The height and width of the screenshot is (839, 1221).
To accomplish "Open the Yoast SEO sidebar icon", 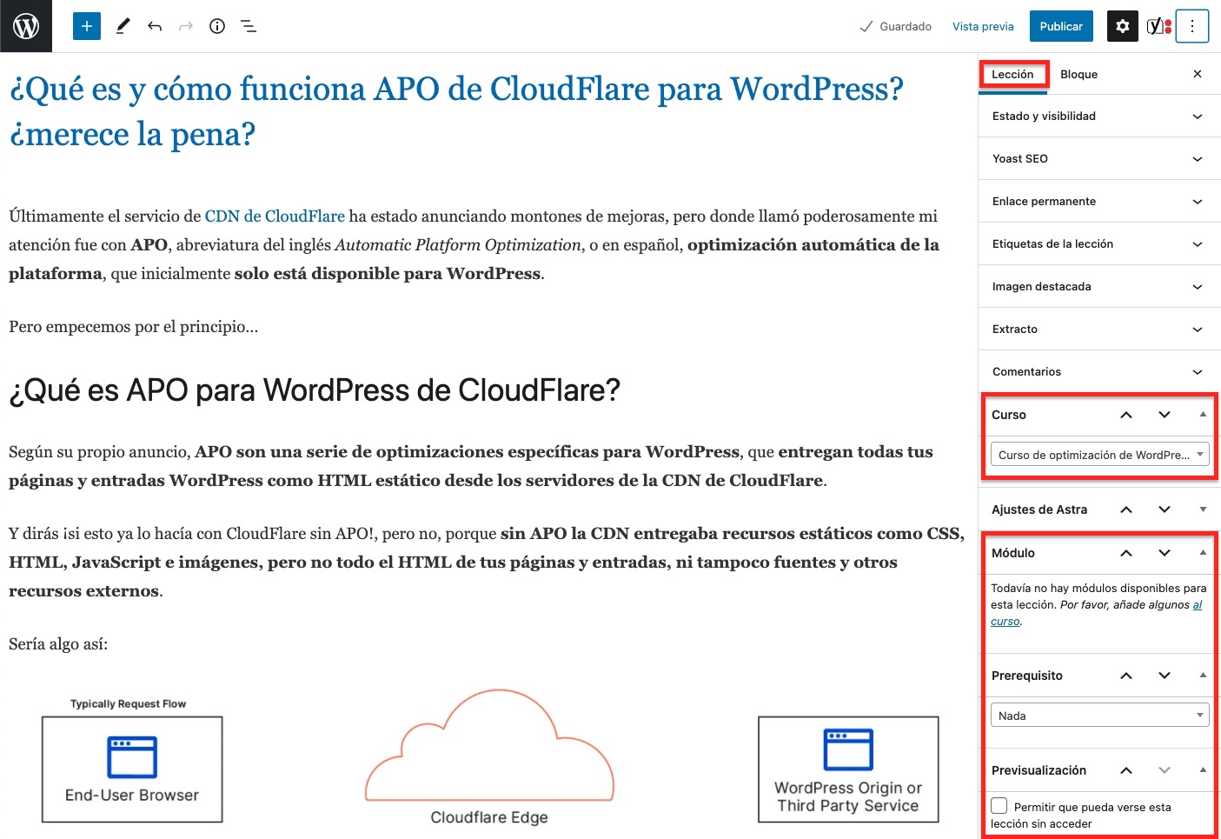I will point(1158,26).
